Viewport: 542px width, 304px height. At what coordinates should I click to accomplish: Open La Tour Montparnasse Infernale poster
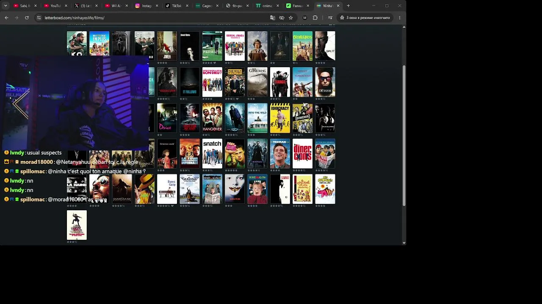coord(190,153)
